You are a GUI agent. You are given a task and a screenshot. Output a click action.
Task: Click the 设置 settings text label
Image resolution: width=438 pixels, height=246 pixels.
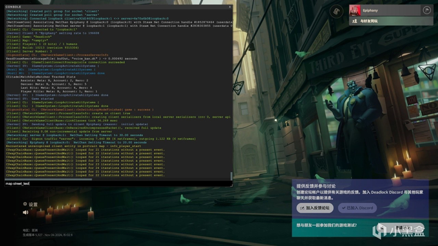coord(33,204)
